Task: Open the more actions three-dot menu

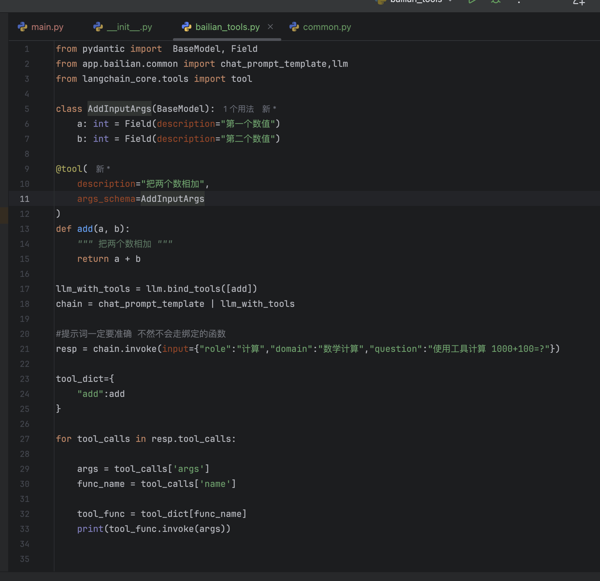Action: click(519, 2)
